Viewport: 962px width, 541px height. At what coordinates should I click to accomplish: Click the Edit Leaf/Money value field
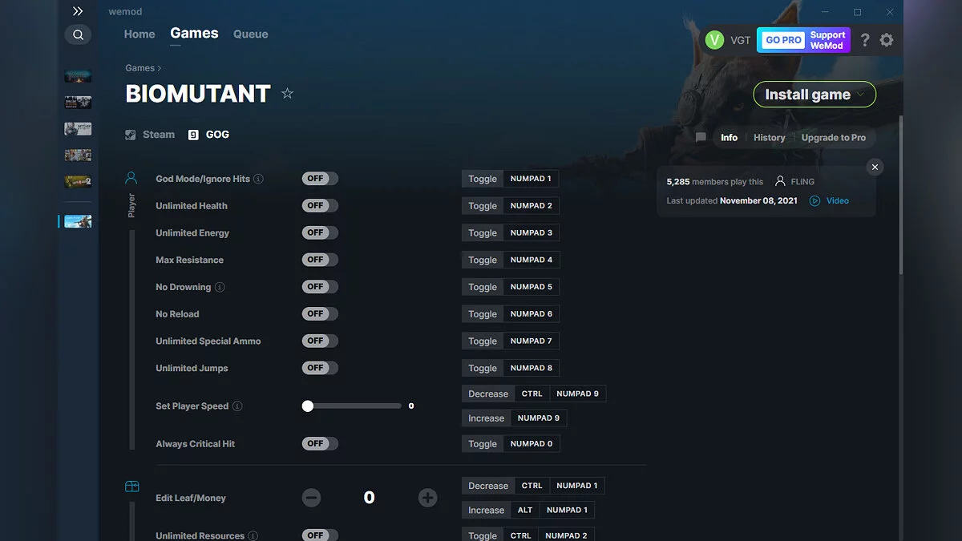pos(370,498)
